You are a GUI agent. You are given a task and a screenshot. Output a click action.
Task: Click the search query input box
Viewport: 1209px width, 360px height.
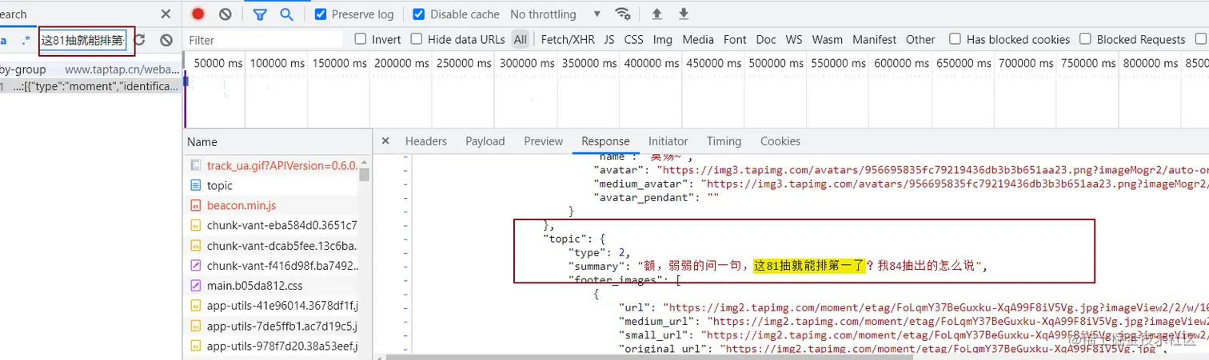(83, 40)
